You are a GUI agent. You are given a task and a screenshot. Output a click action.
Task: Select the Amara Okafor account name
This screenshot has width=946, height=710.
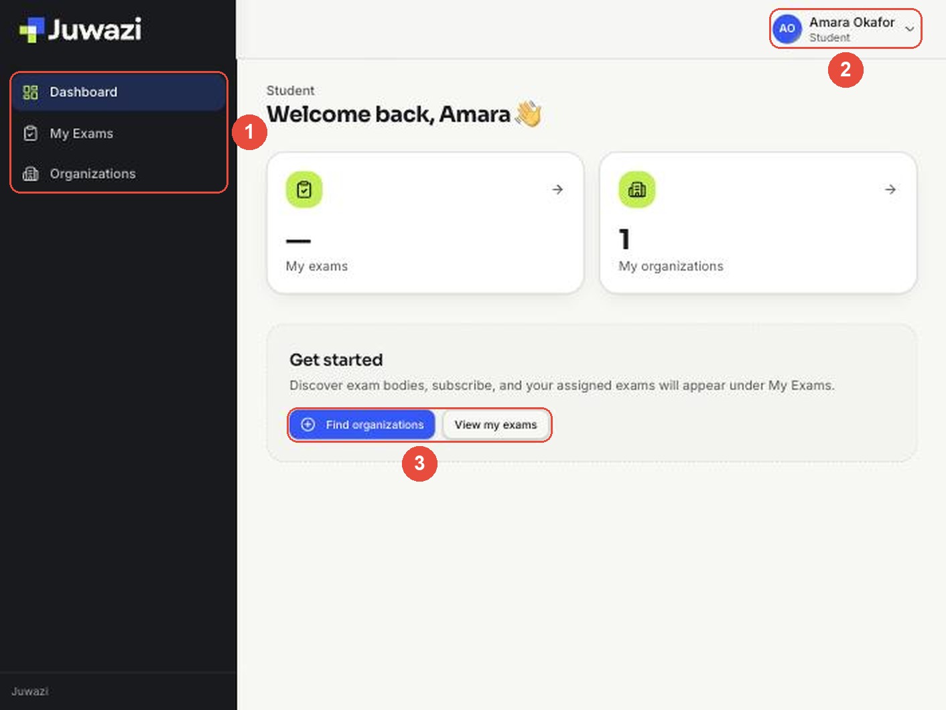click(x=852, y=22)
